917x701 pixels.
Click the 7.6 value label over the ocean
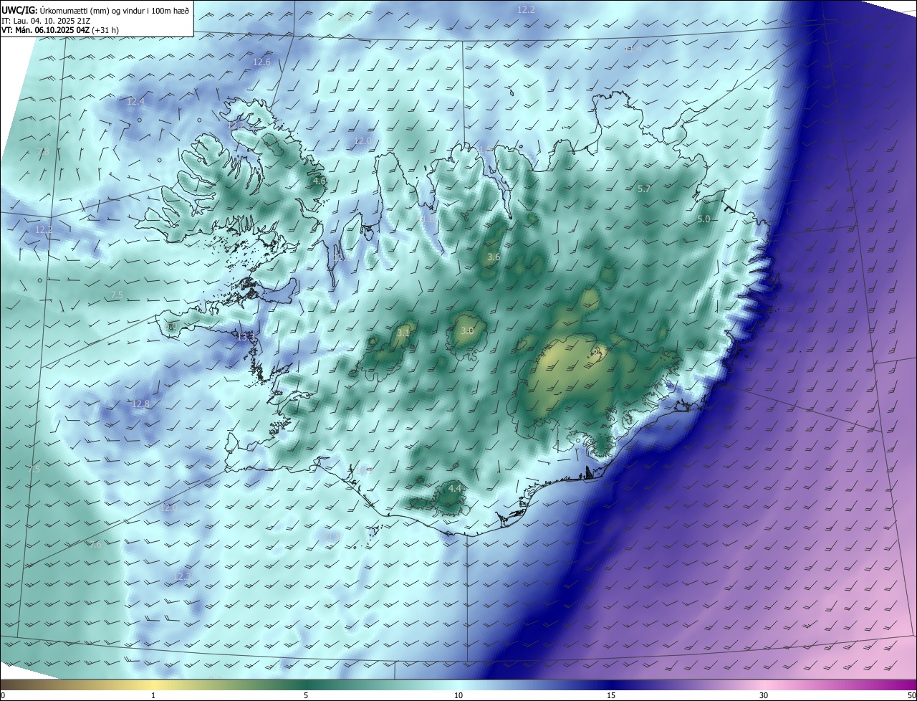pyautogui.click(x=95, y=545)
